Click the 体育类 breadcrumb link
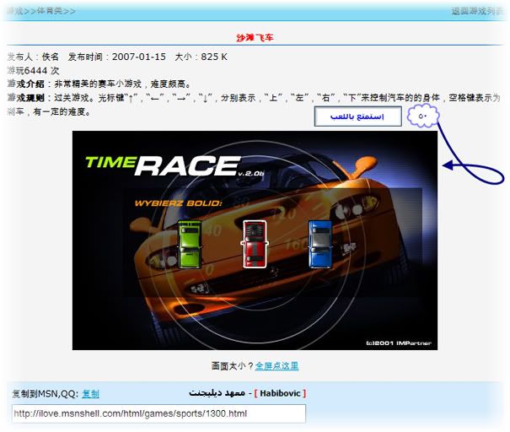510x432 pixels. click(49, 11)
